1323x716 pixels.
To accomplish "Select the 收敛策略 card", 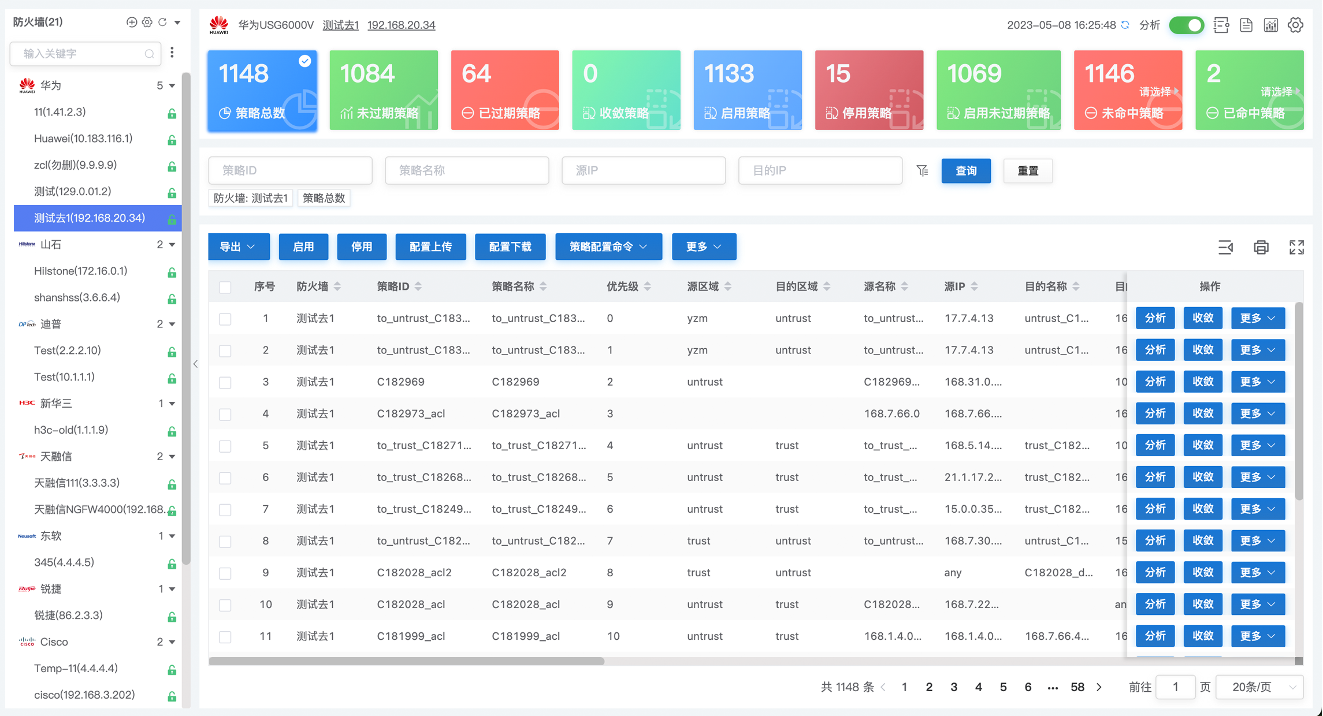I will tap(626, 90).
